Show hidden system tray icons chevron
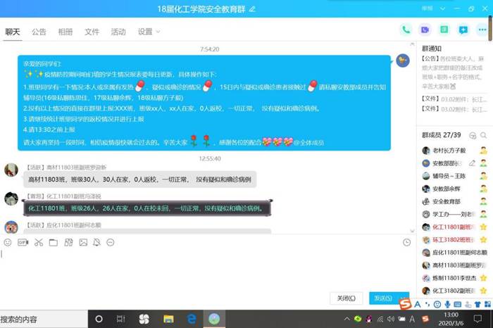The image size is (493, 328). point(347,319)
